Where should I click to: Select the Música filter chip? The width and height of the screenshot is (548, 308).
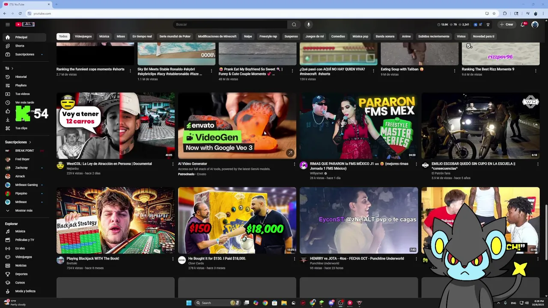[x=104, y=36]
